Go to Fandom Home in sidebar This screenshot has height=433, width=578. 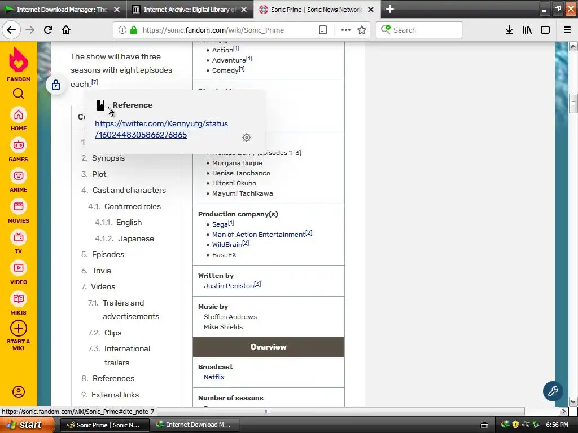[x=19, y=115]
